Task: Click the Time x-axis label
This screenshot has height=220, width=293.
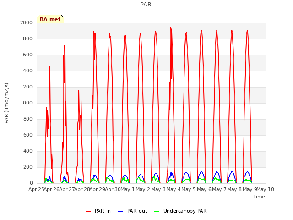Action: click(259, 197)
